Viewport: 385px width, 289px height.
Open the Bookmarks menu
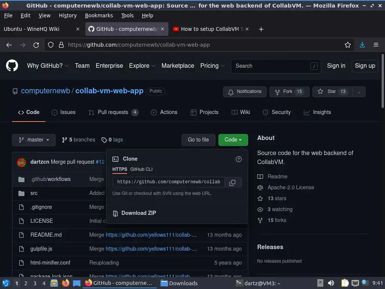pyautogui.click(x=99, y=15)
